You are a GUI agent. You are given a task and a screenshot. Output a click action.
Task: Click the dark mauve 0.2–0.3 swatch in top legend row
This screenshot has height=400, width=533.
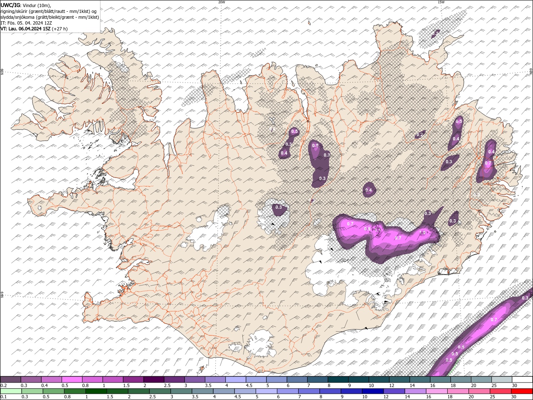(x=10, y=380)
